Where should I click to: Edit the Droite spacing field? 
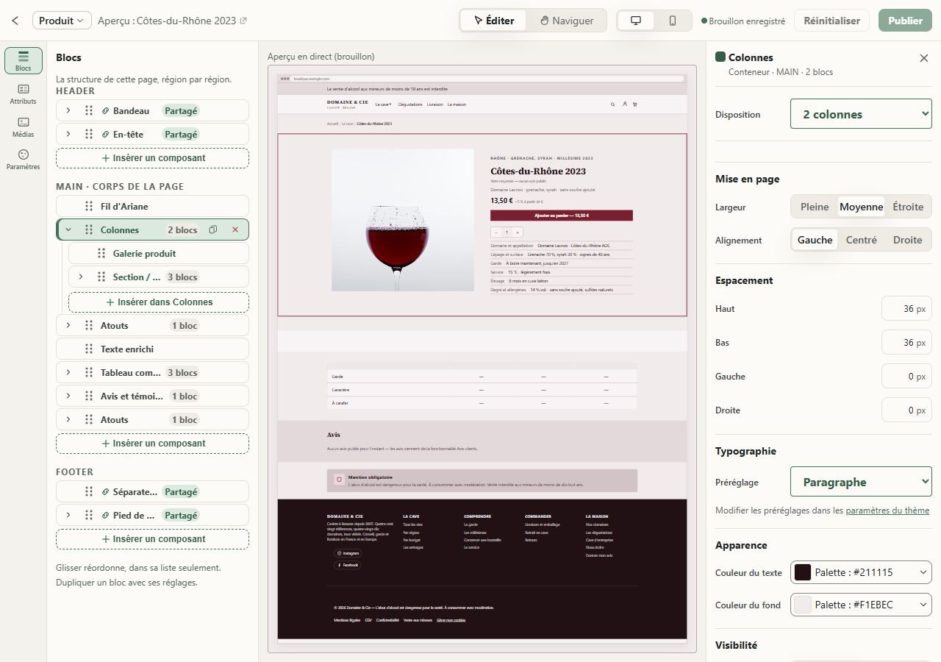906,410
